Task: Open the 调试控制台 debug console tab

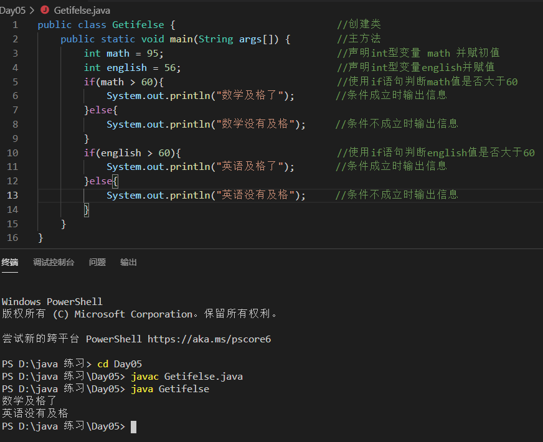Action: (x=54, y=262)
